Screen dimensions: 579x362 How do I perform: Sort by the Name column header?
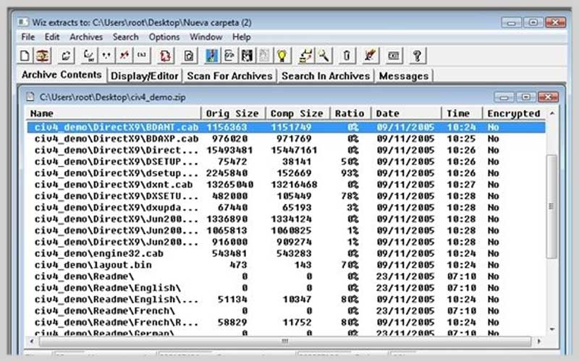pyautogui.click(x=114, y=114)
